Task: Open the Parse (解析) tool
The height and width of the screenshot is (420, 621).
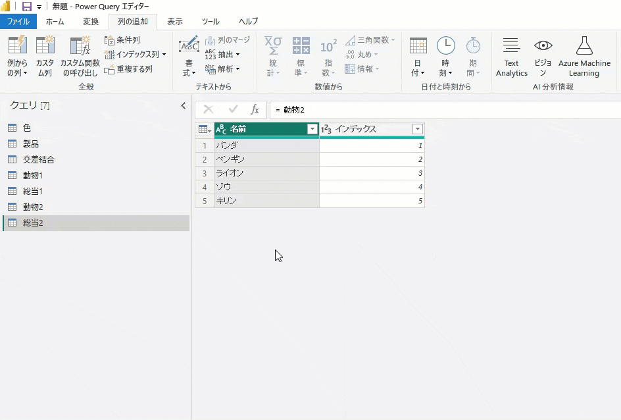Action: (222, 69)
